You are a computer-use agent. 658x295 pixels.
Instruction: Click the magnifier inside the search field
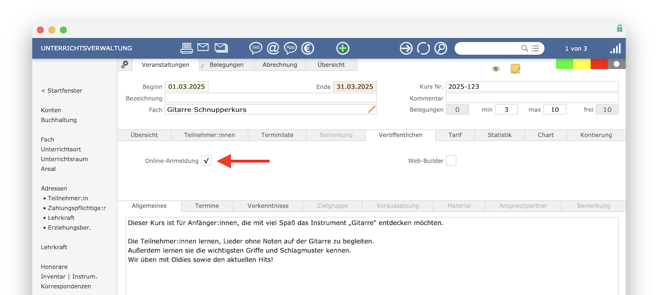tap(524, 48)
